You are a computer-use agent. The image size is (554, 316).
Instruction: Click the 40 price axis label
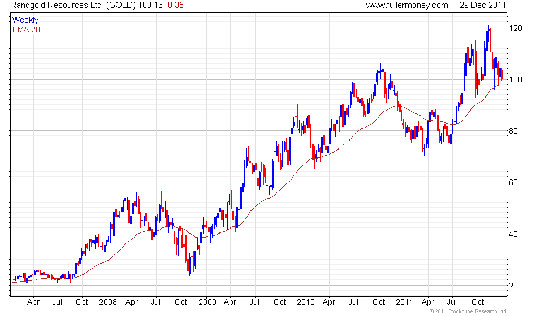click(x=513, y=234)
